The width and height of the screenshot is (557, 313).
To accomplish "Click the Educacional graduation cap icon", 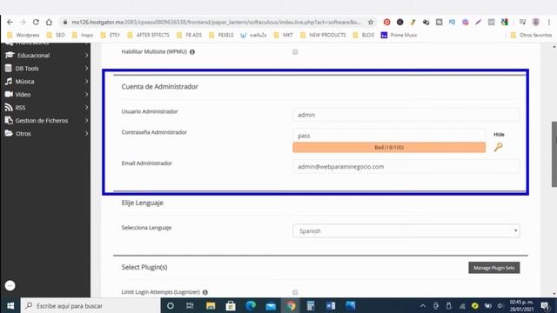I will pos(10,55).
